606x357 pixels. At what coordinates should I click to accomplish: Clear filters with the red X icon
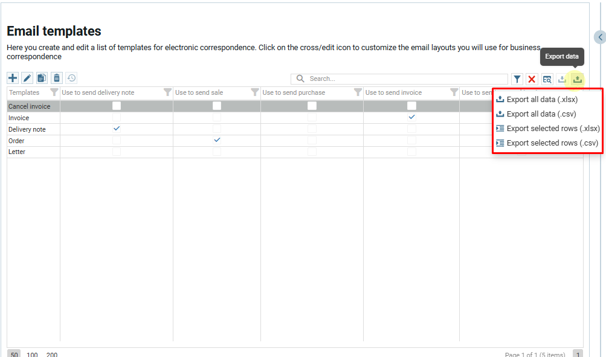532,79
